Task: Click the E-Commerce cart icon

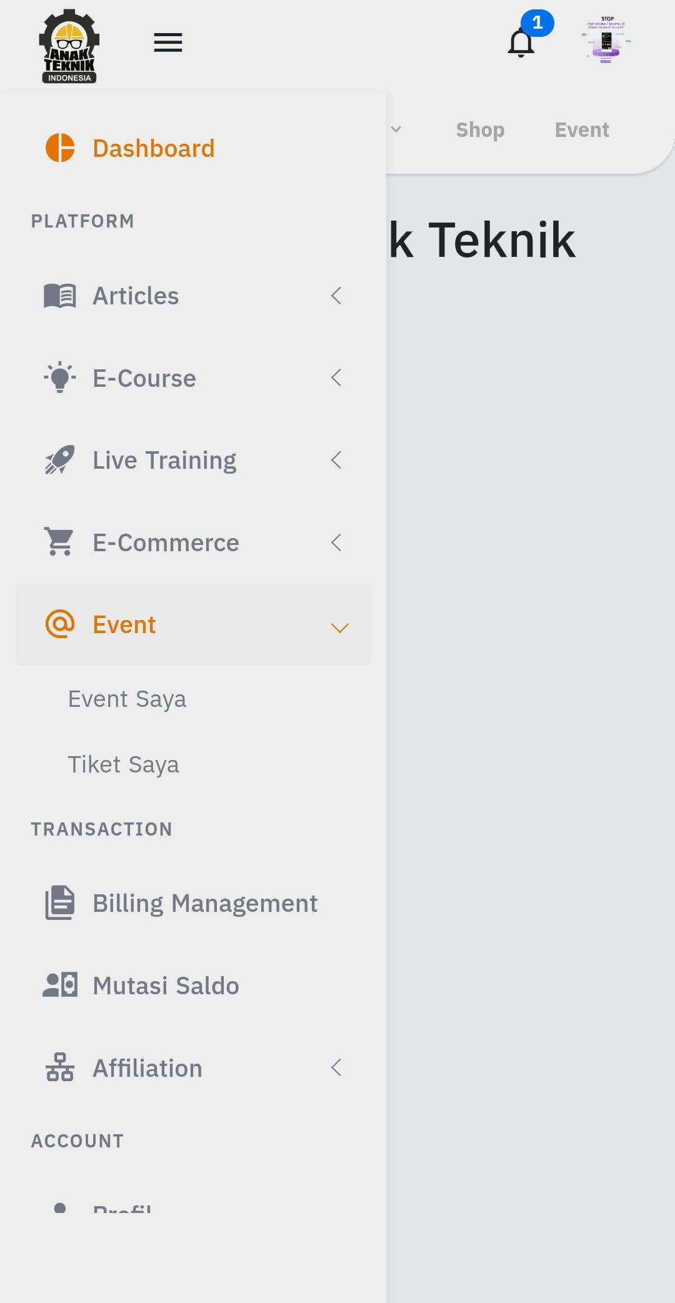Action: tap(60, 542)
